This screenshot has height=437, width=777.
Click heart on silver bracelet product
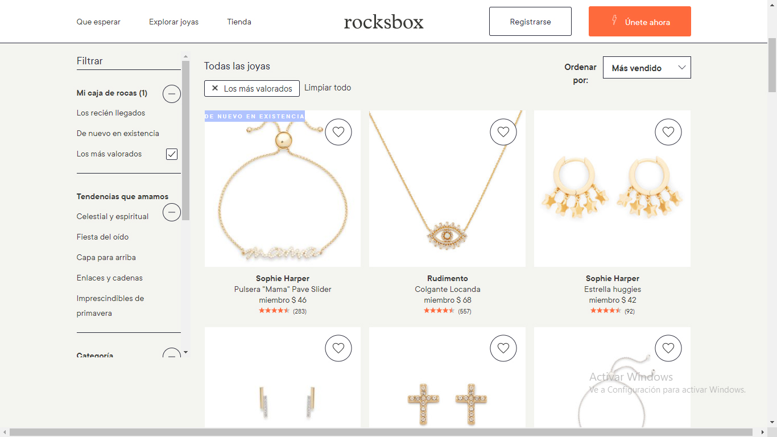(668, 348)
